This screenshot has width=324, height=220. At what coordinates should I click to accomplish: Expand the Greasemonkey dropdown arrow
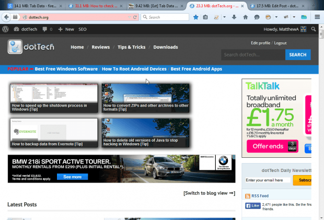point(276,17)
